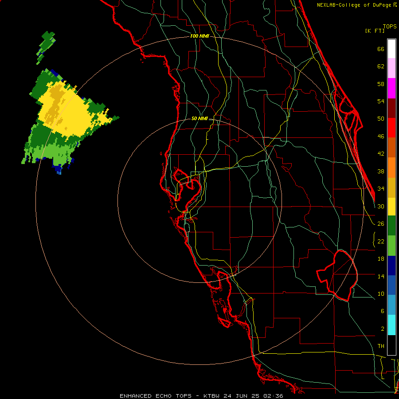Click the 58 legend value
399x399 pixels.
pyautogui.click(x=381, y=84)
